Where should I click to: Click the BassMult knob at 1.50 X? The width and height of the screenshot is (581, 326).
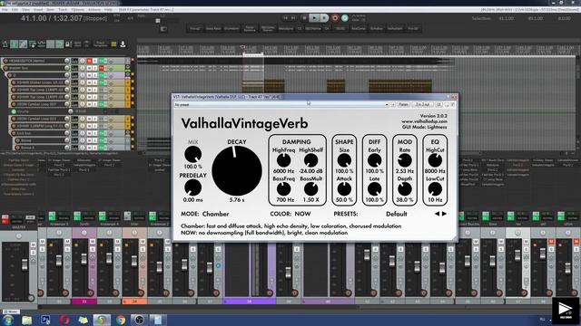[310, 189]
